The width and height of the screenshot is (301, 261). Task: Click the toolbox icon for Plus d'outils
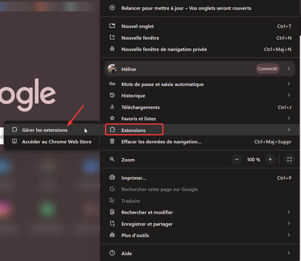click(112, 235)
